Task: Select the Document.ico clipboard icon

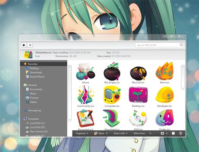Action: point(86,118)
